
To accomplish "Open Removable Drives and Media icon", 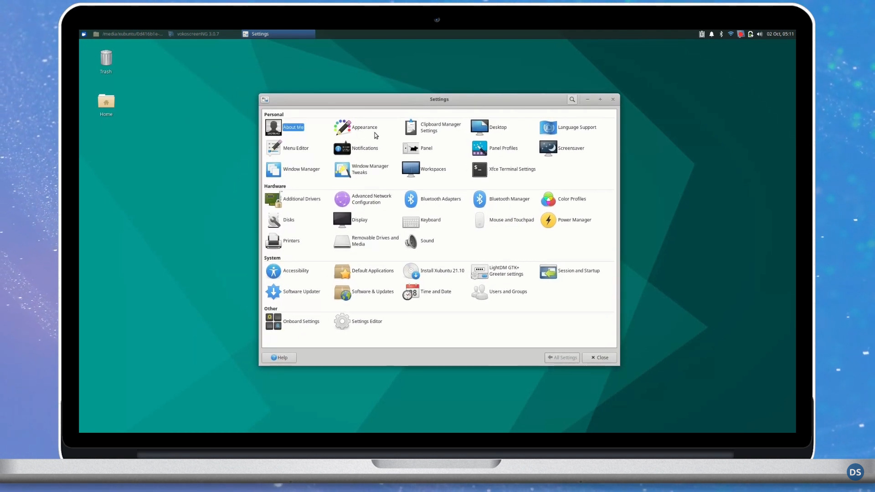I will pyautogui.click(x=342, y=241).
